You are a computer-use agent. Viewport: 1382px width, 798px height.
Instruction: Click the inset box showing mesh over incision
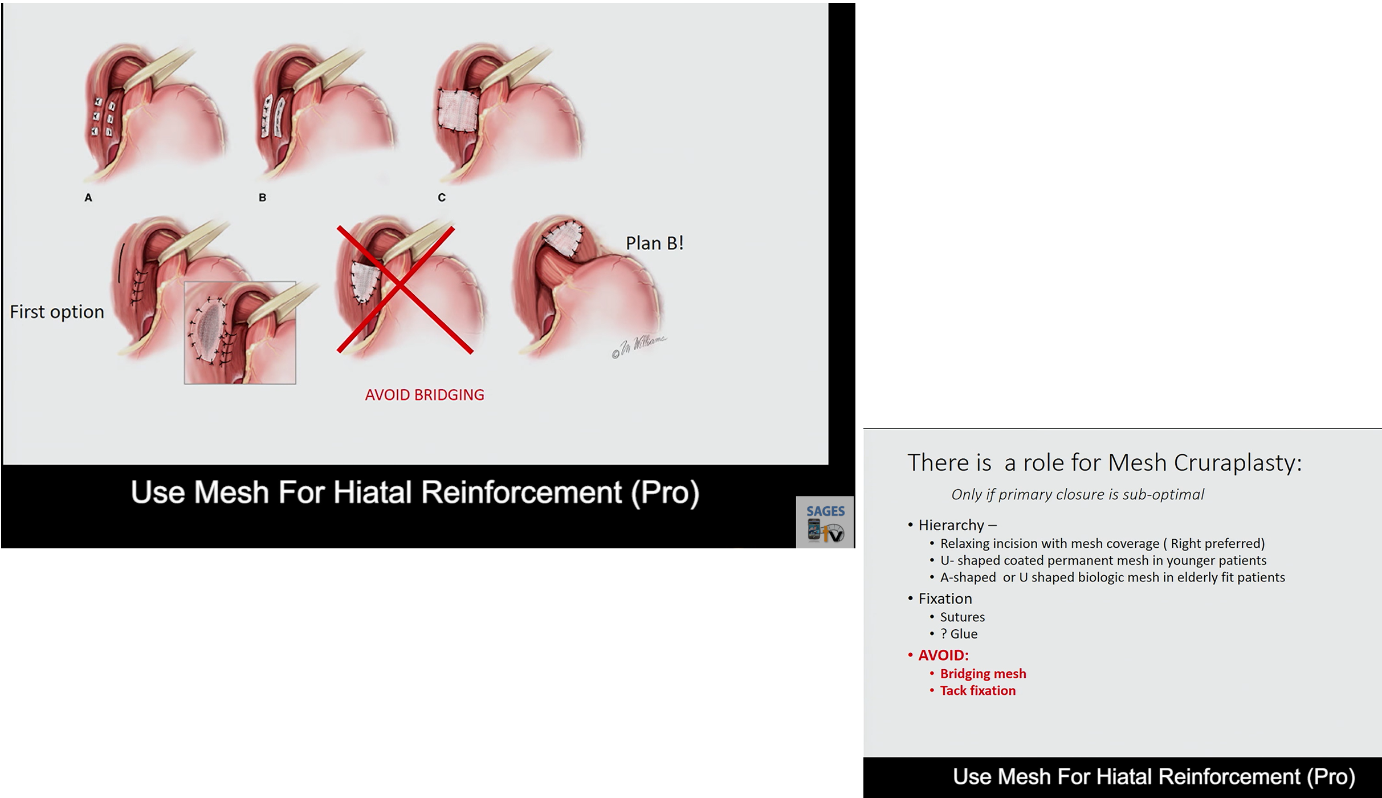(240, 333)
